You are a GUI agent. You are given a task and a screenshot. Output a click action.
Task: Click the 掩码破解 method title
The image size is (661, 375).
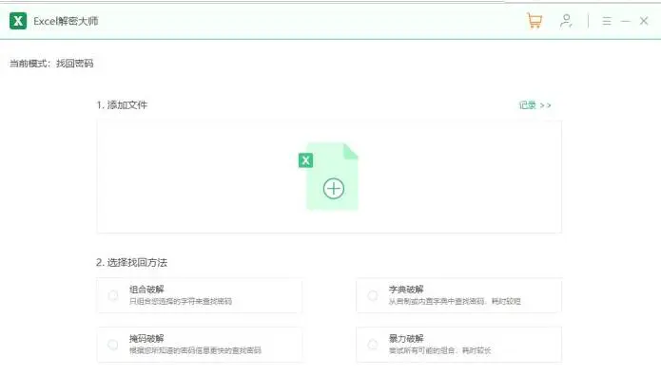(x=146, y=338)
